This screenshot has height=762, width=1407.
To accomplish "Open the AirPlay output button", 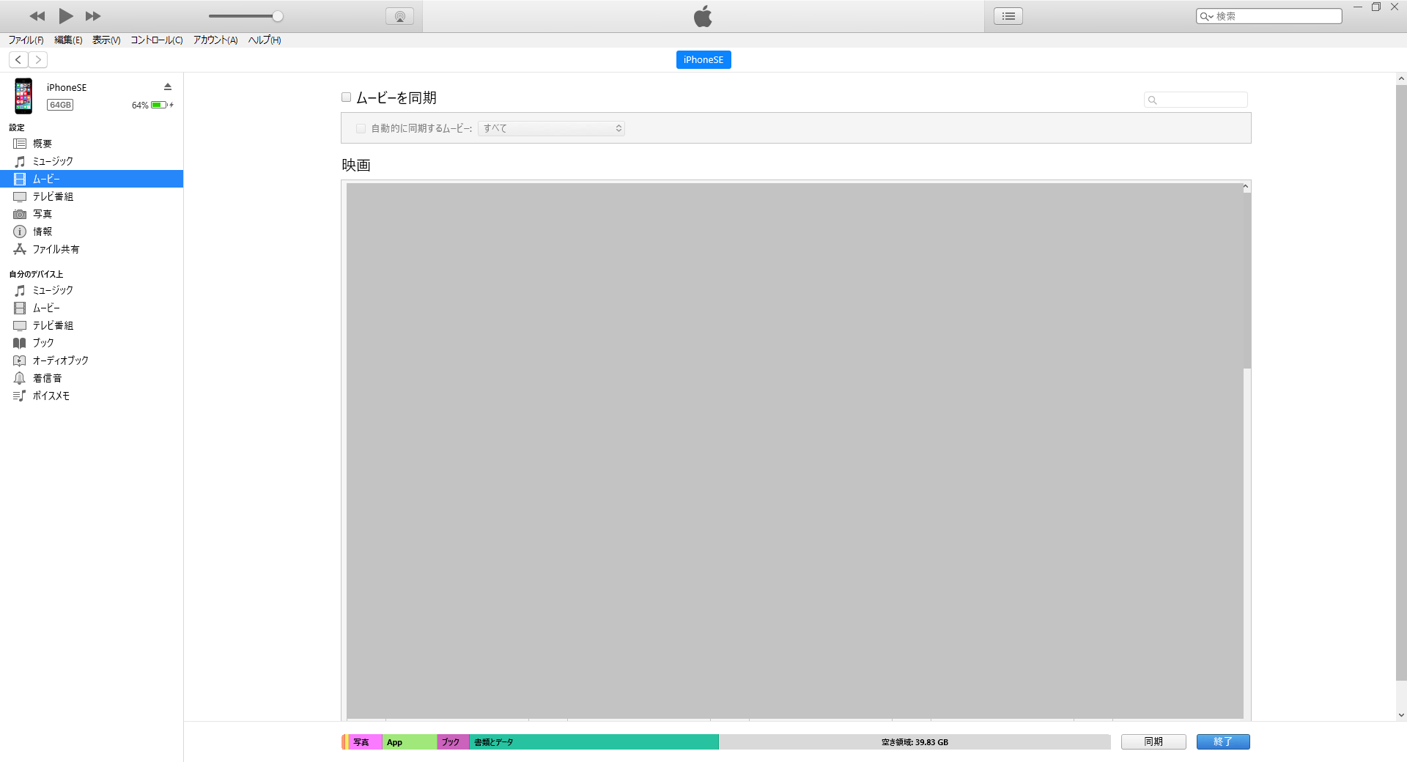I will coord(399,16).
